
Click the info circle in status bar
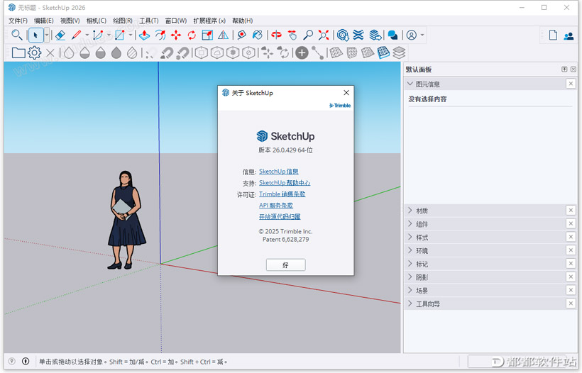tap(26, 362)
